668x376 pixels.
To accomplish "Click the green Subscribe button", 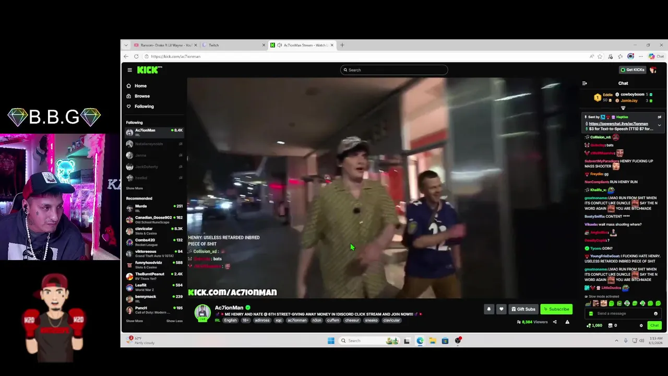I will pyautogui.click(x=556, y=309).
